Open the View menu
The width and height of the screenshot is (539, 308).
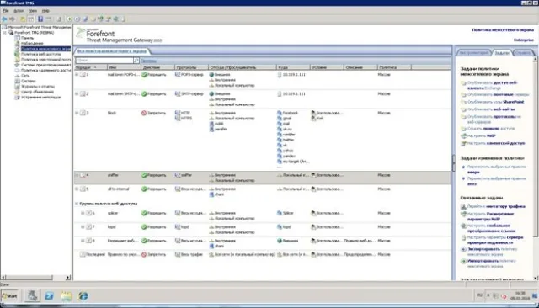(x=33, y=11)
